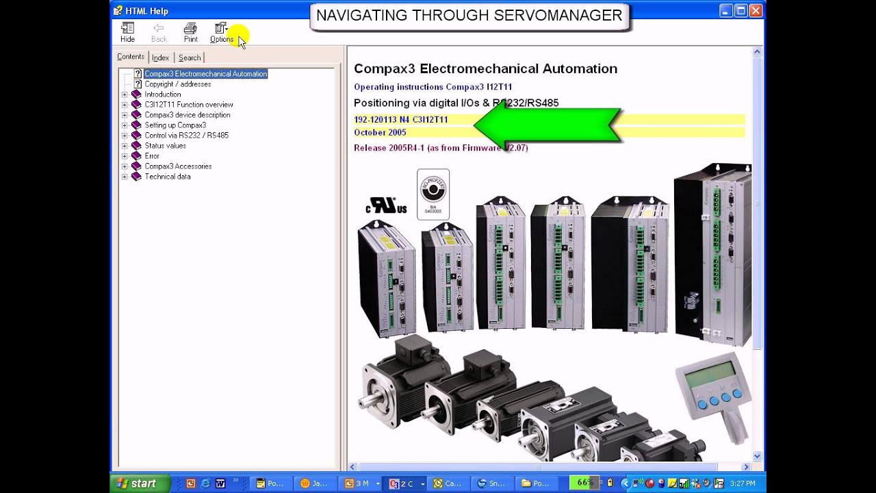Click the UL certification logo
The image size is (876, 493).
[387, 205]
